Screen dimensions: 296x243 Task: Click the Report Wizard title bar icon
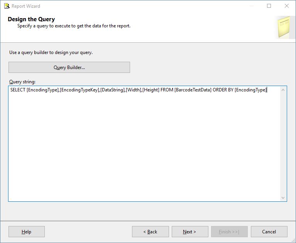coord(7,6)
